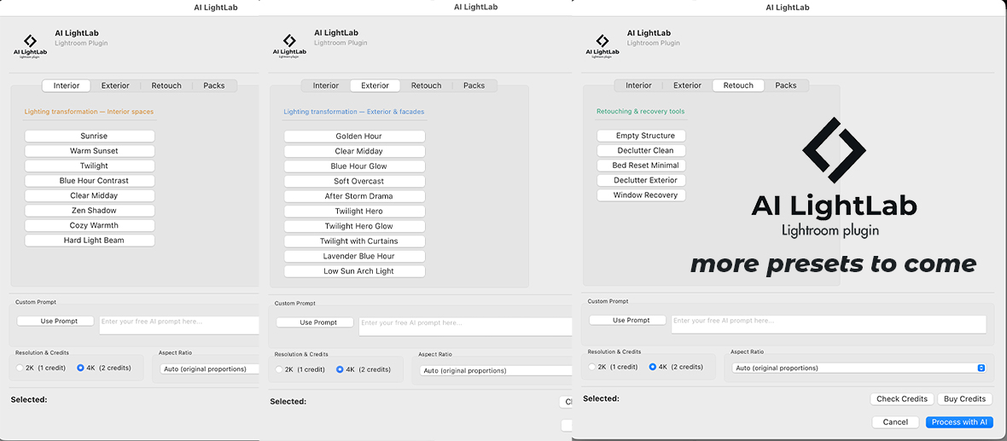
Task: Choose the Warm Sunset preset
Action: tap(90, 151)
